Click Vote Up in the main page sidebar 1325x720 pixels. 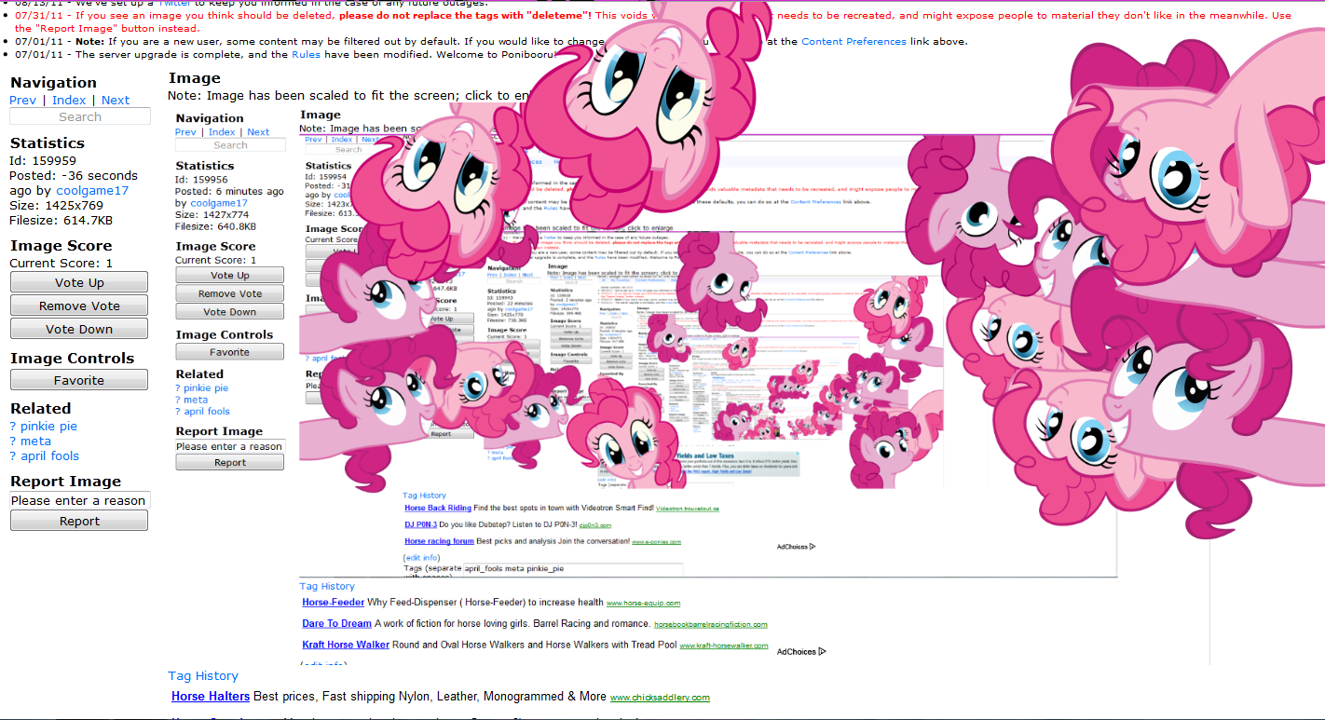[x=79, y=282]
